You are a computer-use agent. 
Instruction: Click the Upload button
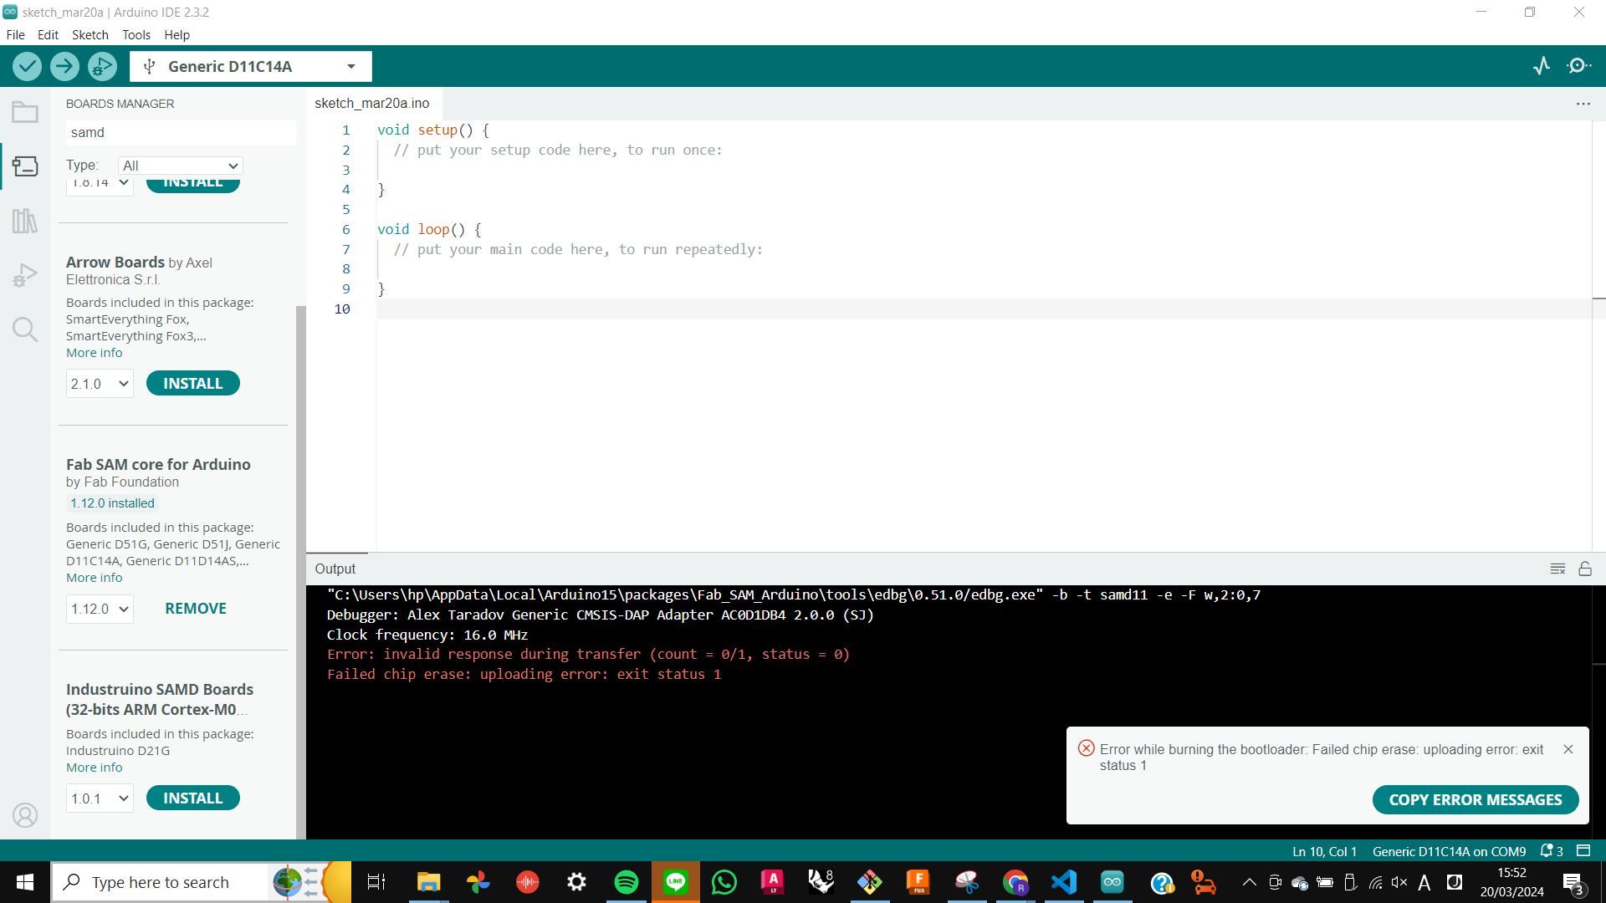[64, 66]
